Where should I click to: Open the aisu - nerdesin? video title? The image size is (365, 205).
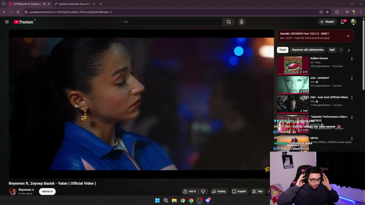click(x=320, y=78)
